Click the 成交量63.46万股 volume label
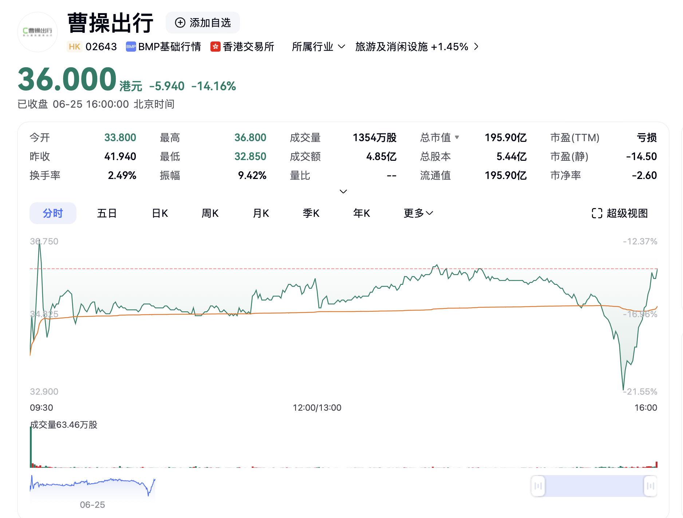This screenshot has width=683, height=518. (x=64, y=425)
